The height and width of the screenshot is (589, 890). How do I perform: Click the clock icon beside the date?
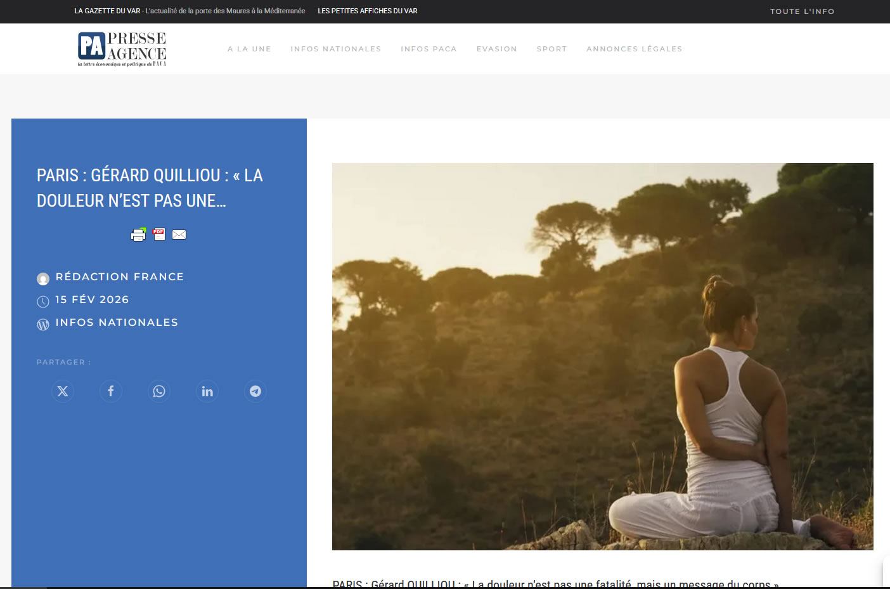click(42, 301)
